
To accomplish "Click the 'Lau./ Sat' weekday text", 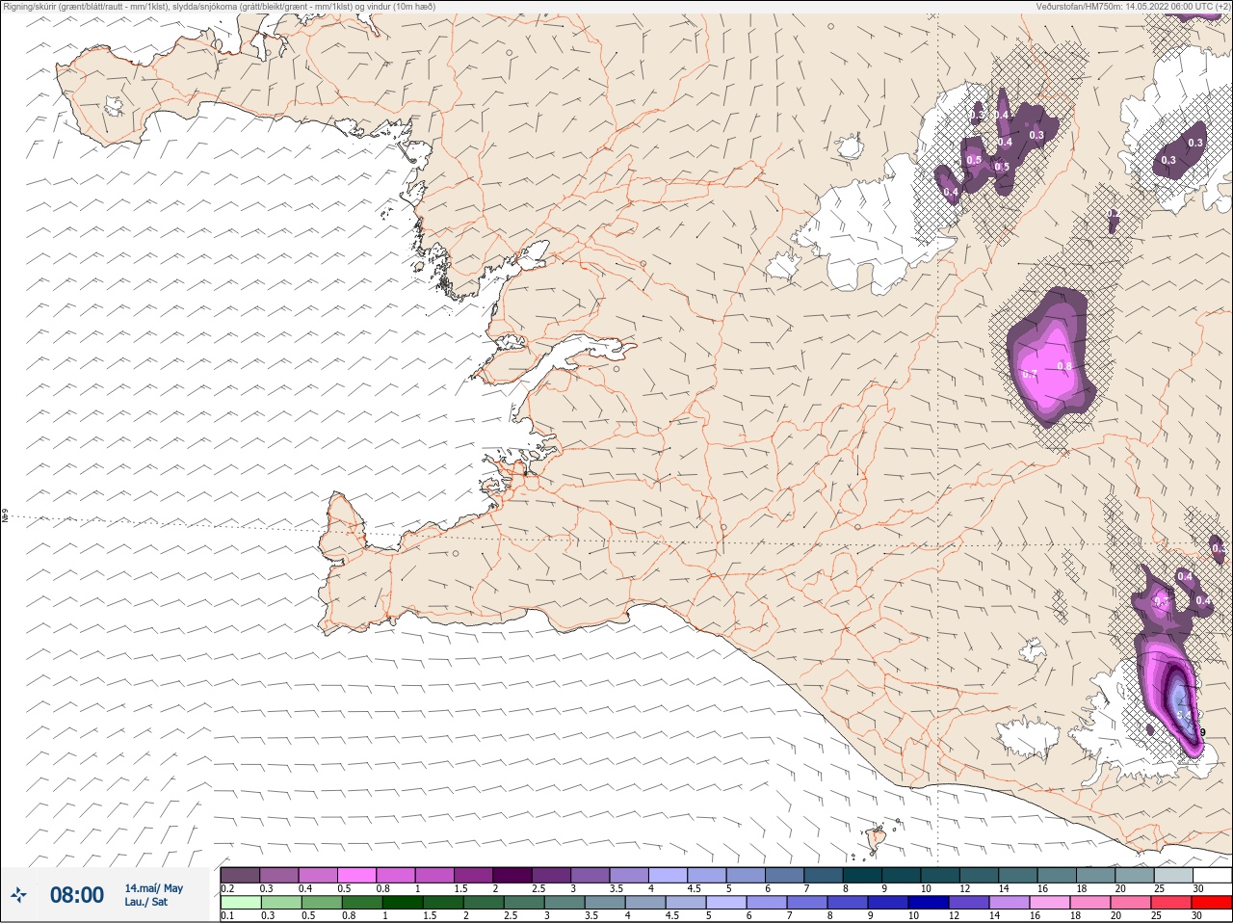I will [x=145, y=902].
